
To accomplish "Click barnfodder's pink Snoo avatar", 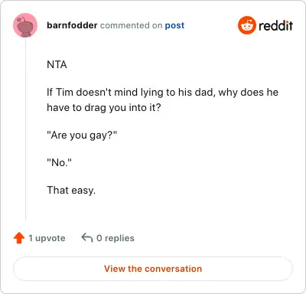I will (25, 25).
